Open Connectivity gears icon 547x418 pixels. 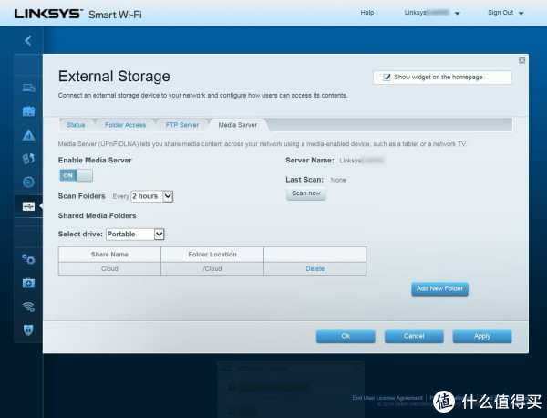(28, 259)
